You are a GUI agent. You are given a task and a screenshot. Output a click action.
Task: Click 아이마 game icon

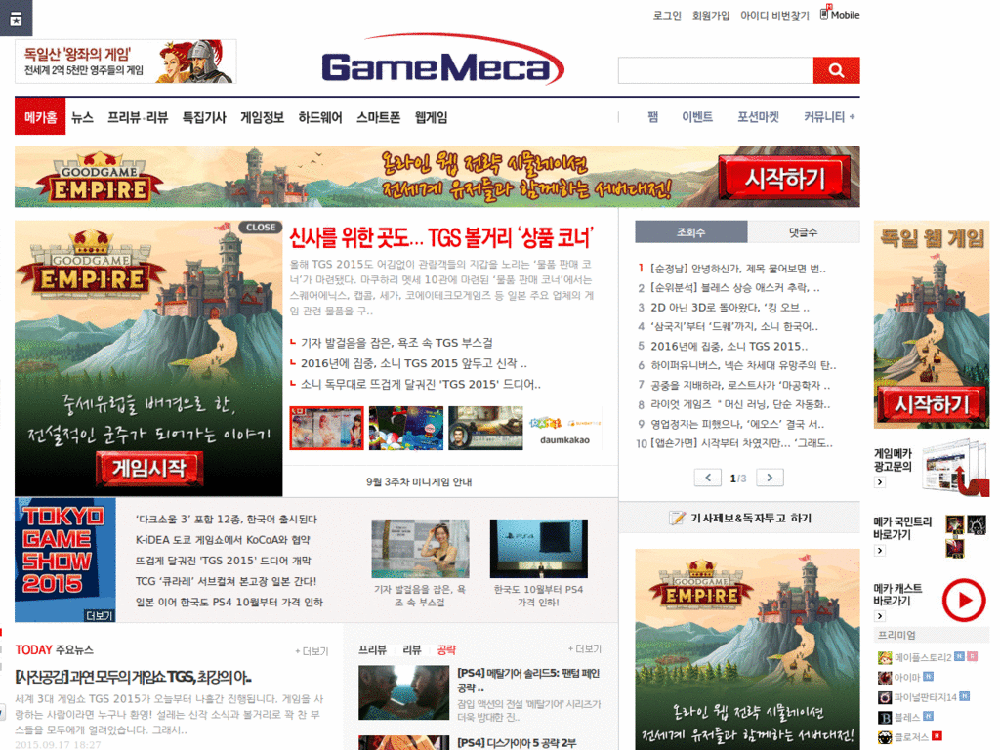(885, 678)
